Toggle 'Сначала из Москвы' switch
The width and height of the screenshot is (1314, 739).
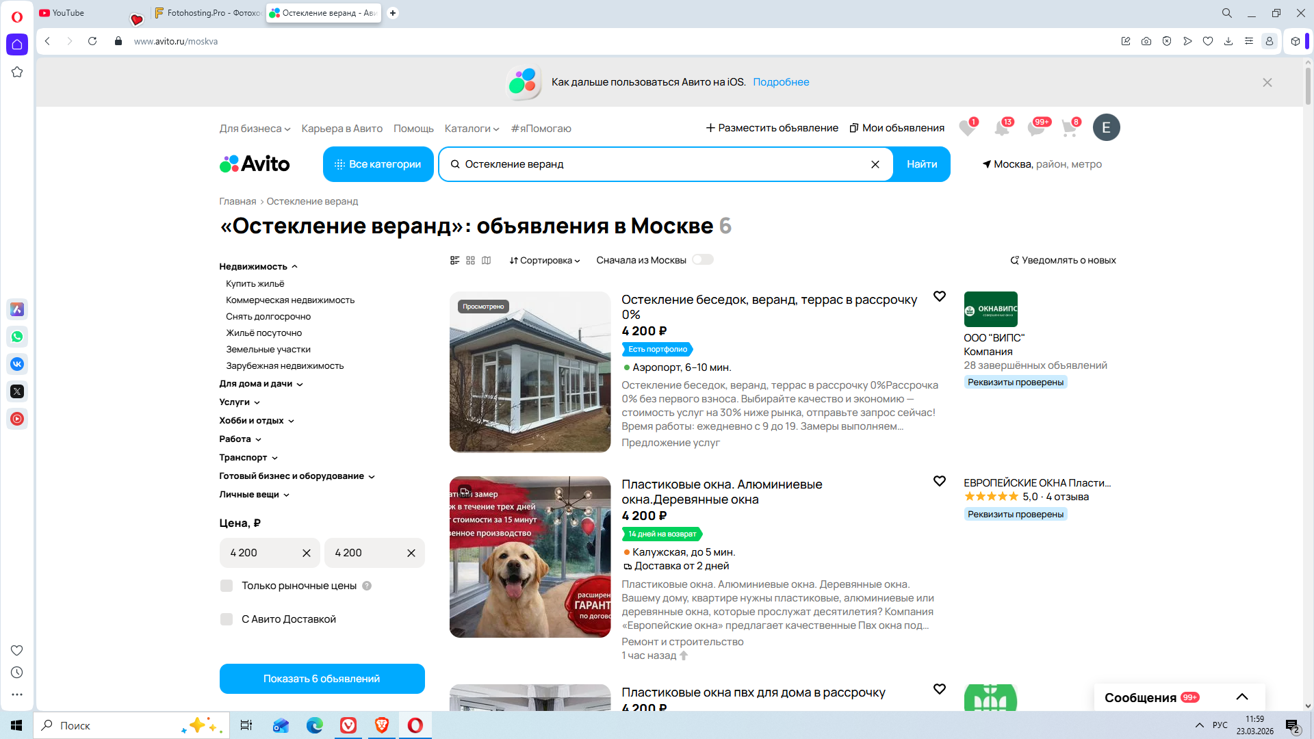[702, 260]
